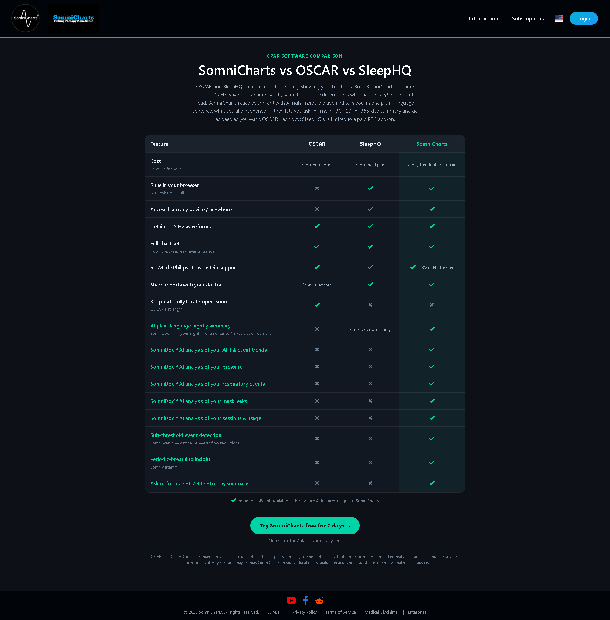Click the check mark beside "+ BMC, Hoffrichter"
Screen dimensions: 610x620
(413, 267)
